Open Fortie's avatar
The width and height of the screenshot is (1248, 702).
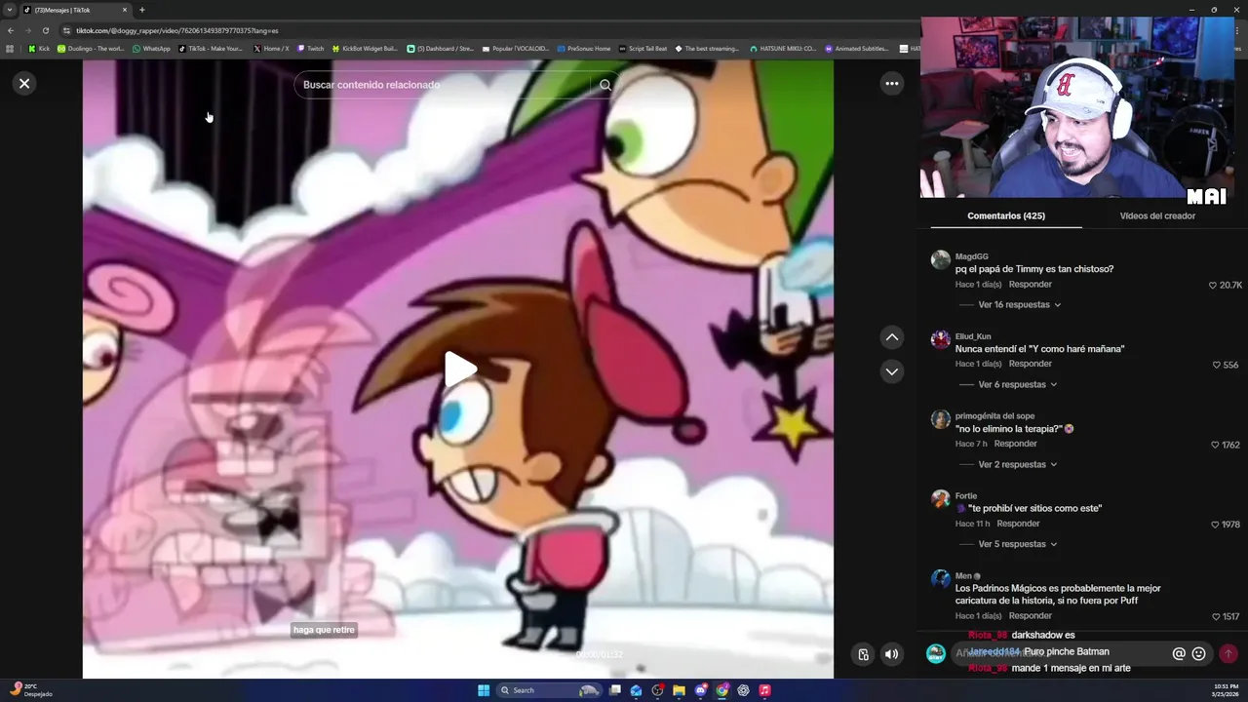tap(940, 499)
